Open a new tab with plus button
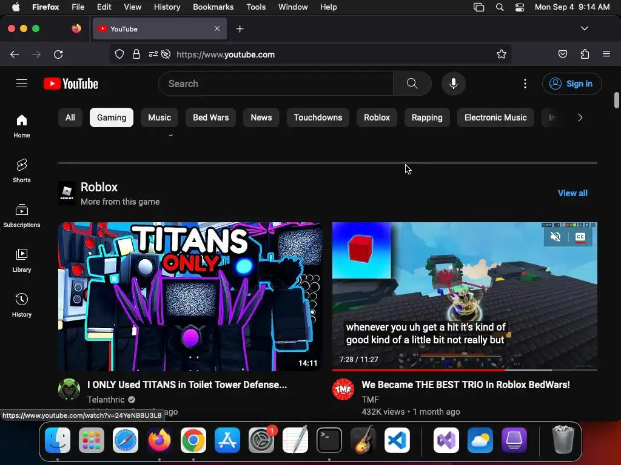 tap(240, 29)
